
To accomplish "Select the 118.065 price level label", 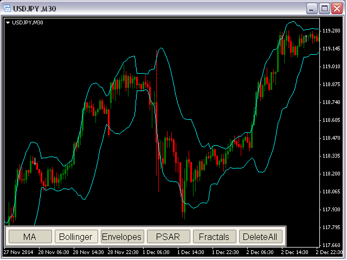I will click(x=331, y=192).
